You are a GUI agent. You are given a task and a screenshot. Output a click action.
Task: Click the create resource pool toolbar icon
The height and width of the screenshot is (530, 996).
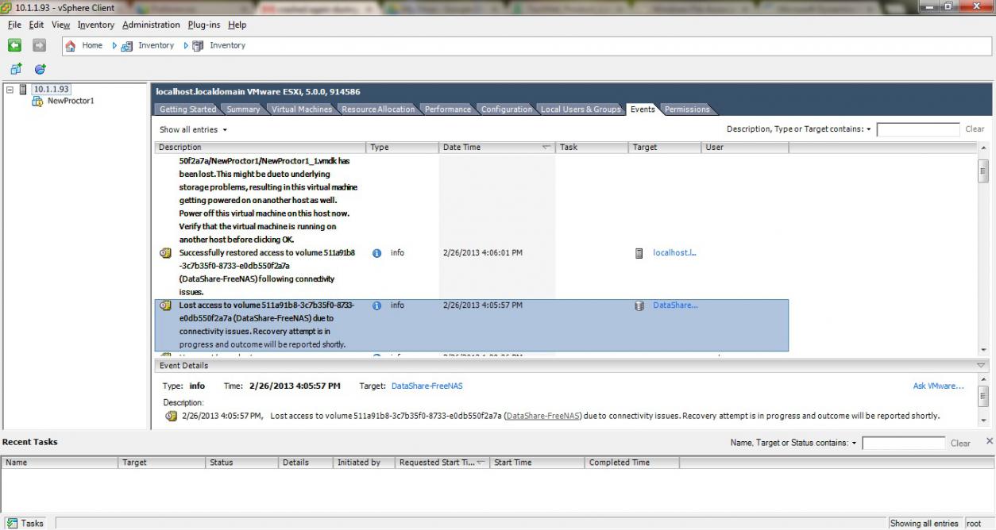[40, 69]
